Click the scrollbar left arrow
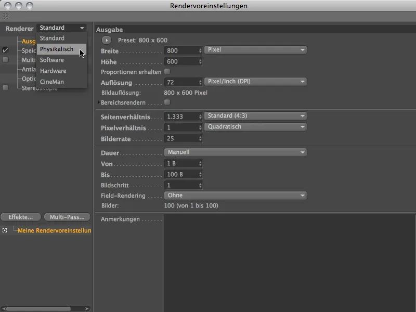 3,309
